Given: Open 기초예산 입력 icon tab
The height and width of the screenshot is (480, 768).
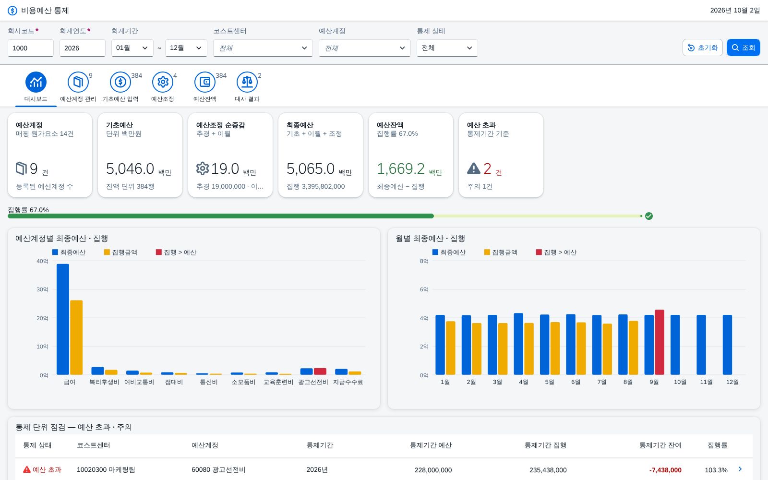Looking at the screenshot, I should 120,88.
